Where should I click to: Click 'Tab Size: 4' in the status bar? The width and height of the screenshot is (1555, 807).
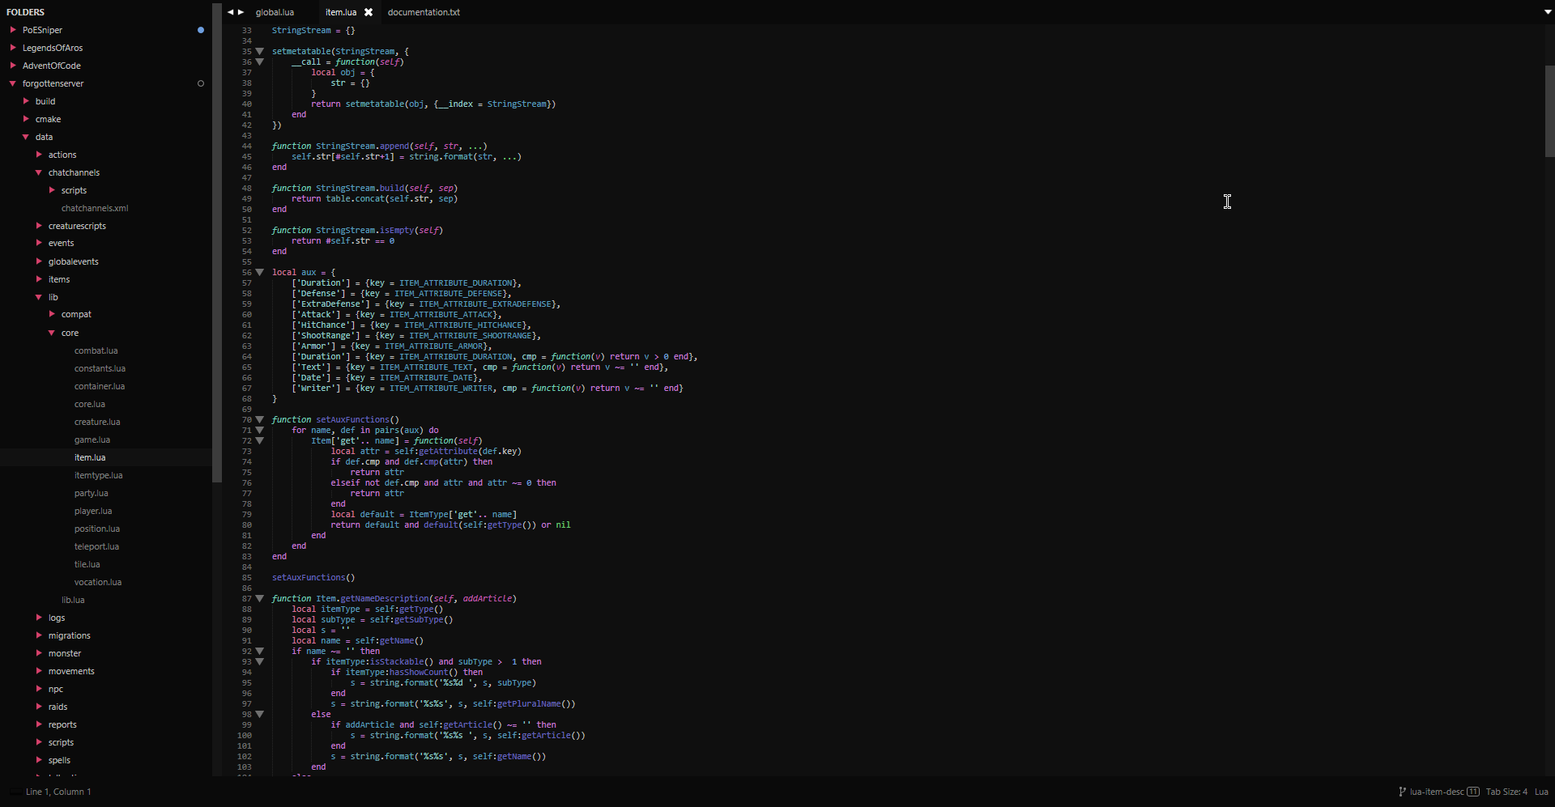pyautogui.click(x=1507, y=792)
